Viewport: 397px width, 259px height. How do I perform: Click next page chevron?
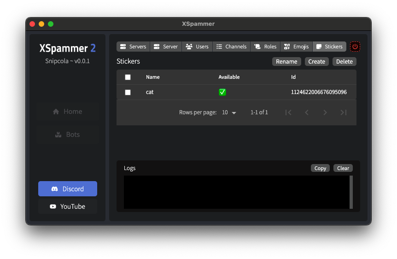click(x=325, y=112)
